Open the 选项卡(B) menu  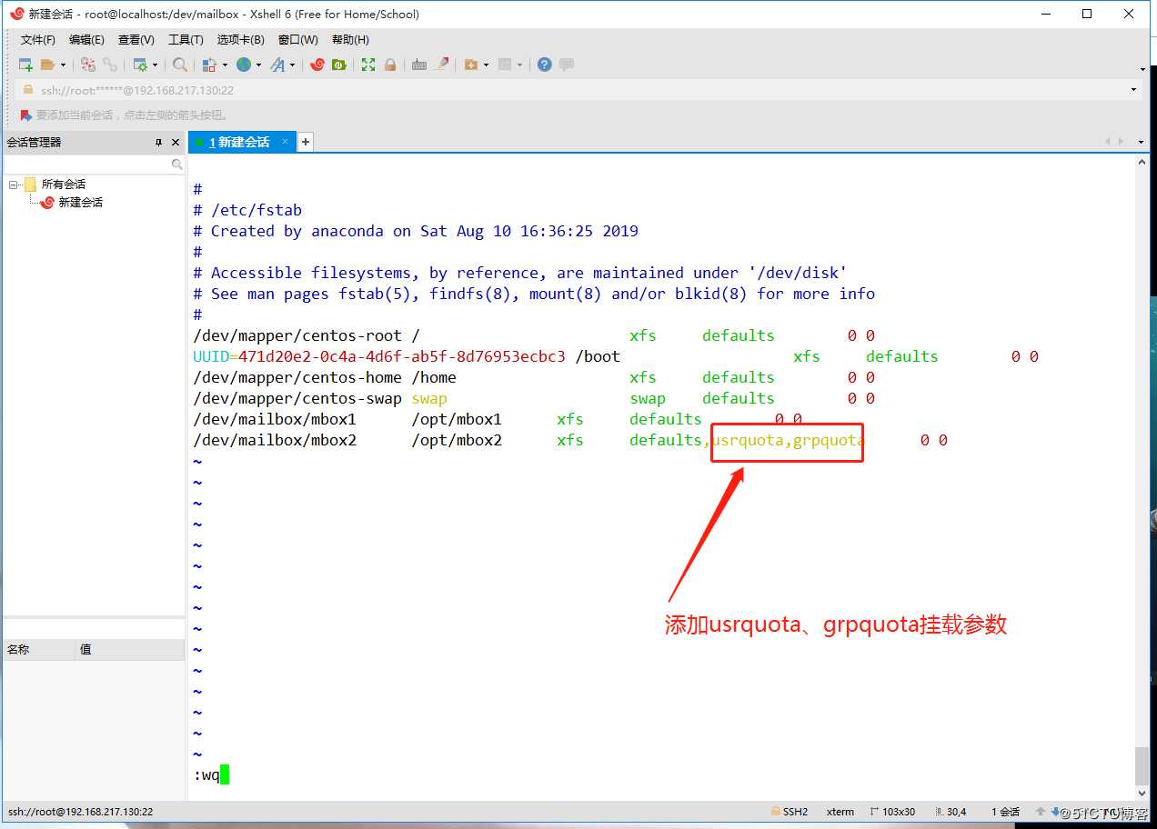(241, 40)
